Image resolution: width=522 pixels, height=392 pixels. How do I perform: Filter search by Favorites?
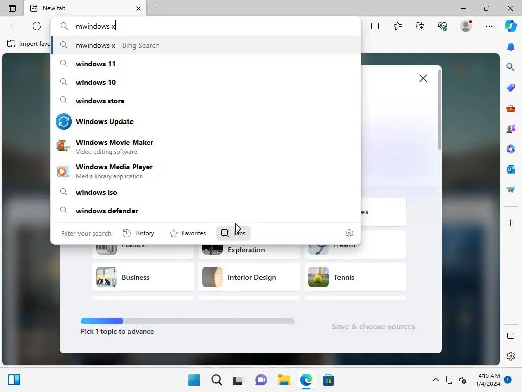coord(188,233)
